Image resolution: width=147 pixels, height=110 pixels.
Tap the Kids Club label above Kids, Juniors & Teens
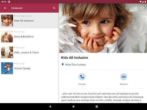pos(20,48)
